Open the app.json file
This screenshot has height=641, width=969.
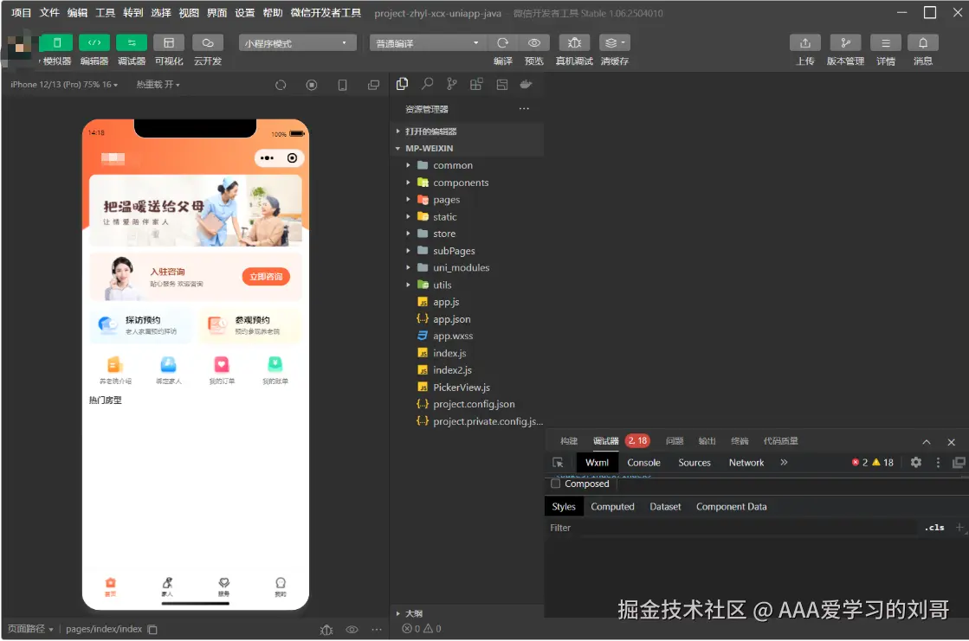(452, 318)
